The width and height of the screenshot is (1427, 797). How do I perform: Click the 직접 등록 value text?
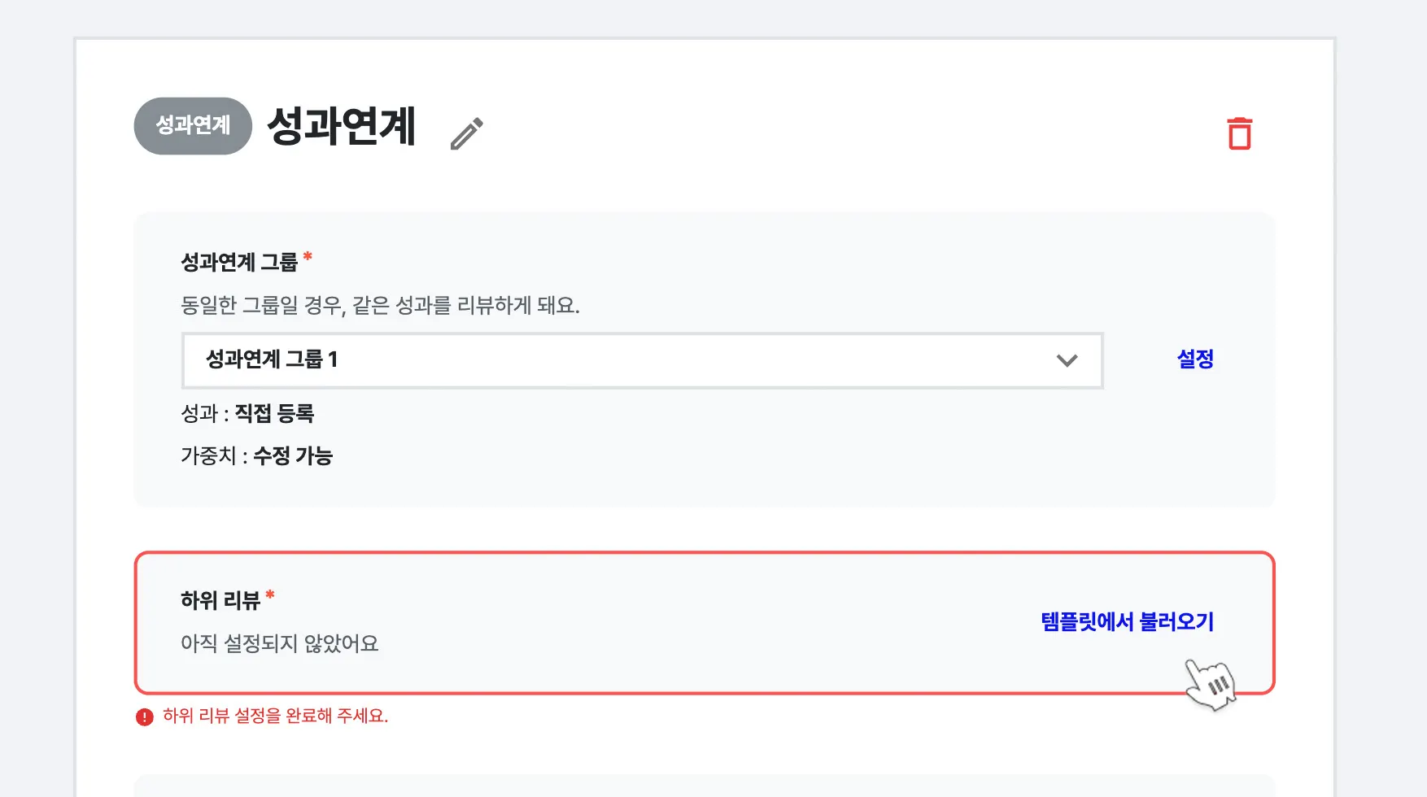coord(274,414)
